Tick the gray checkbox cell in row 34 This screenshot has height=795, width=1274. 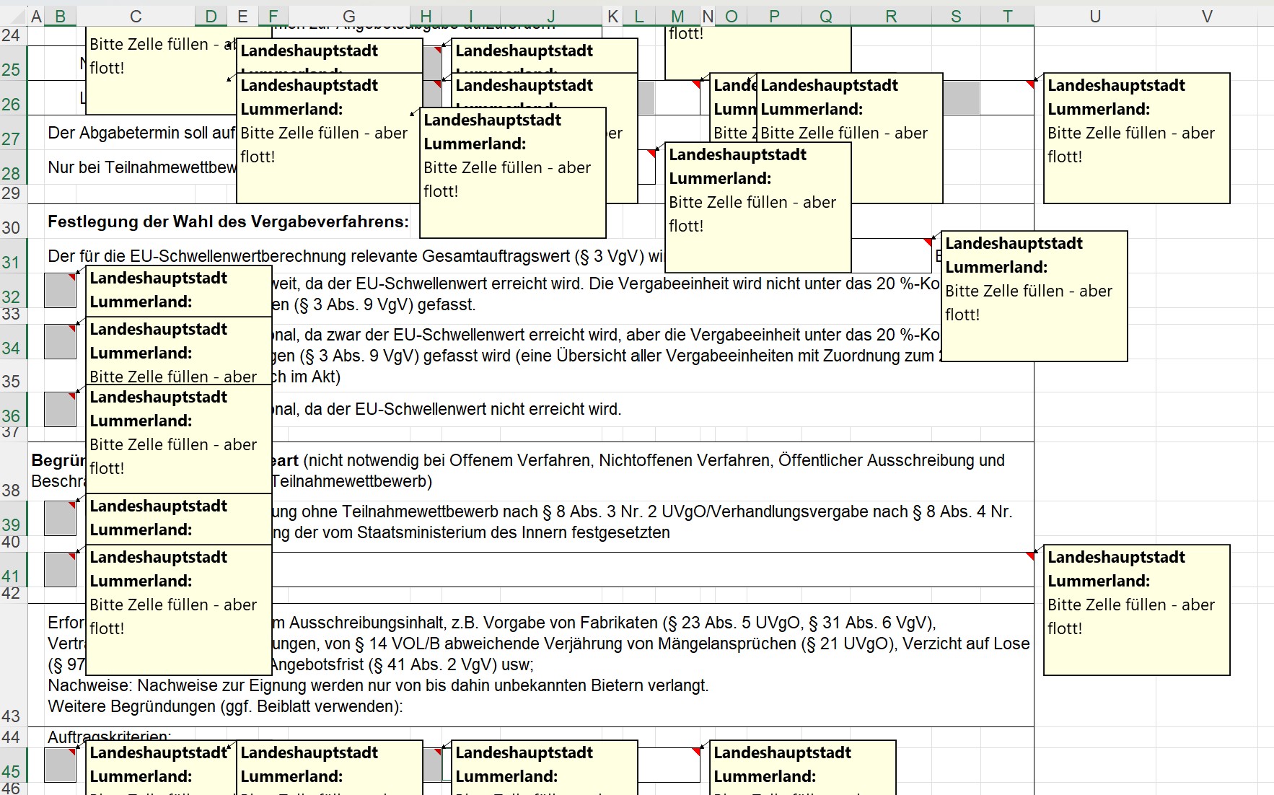coord(59,341)
